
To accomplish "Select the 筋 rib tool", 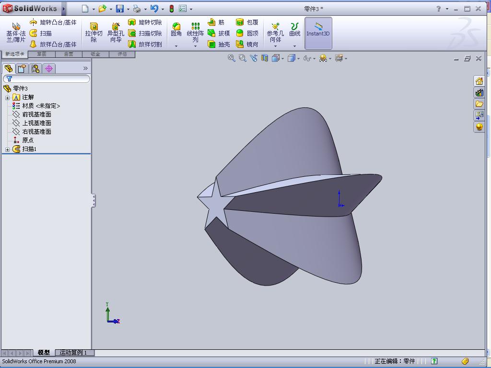I will click(216, 22).
